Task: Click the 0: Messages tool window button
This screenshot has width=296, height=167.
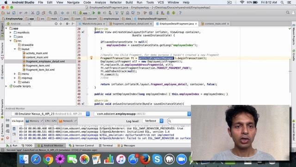Action: pos(126,145)
